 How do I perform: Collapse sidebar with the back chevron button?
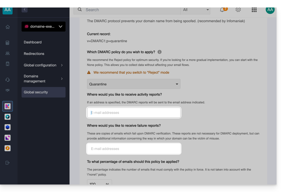(x=24, y=9)
